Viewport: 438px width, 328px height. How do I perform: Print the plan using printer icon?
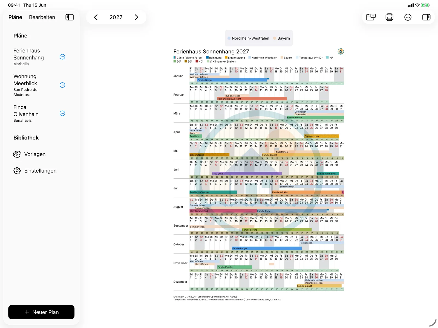coord(389,17)
